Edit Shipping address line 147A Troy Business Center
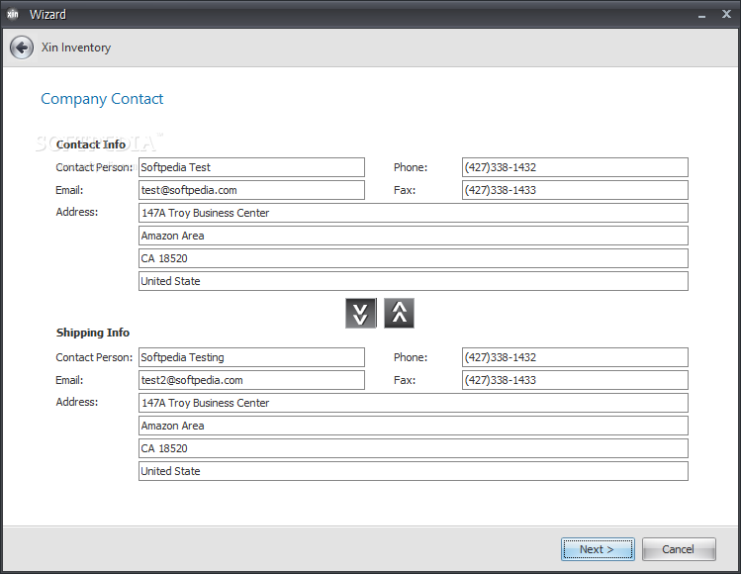The image size is (741, 574). [414, 403]
